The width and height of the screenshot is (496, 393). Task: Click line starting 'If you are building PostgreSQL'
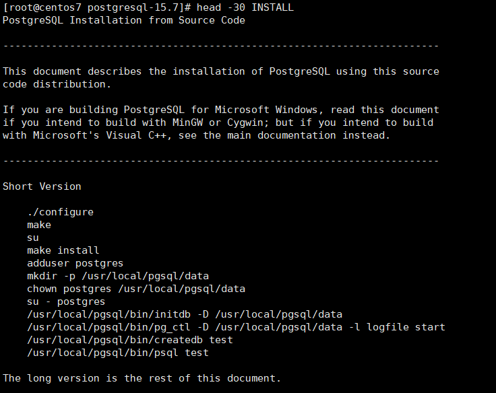221,110
